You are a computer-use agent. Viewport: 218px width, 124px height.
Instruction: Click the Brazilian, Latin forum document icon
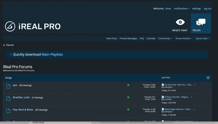[8, 98]
